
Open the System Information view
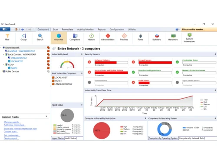coord(189,38)
